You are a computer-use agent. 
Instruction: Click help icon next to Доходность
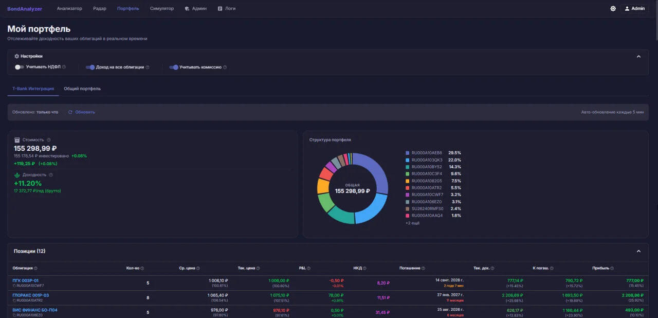coord(50,175)
